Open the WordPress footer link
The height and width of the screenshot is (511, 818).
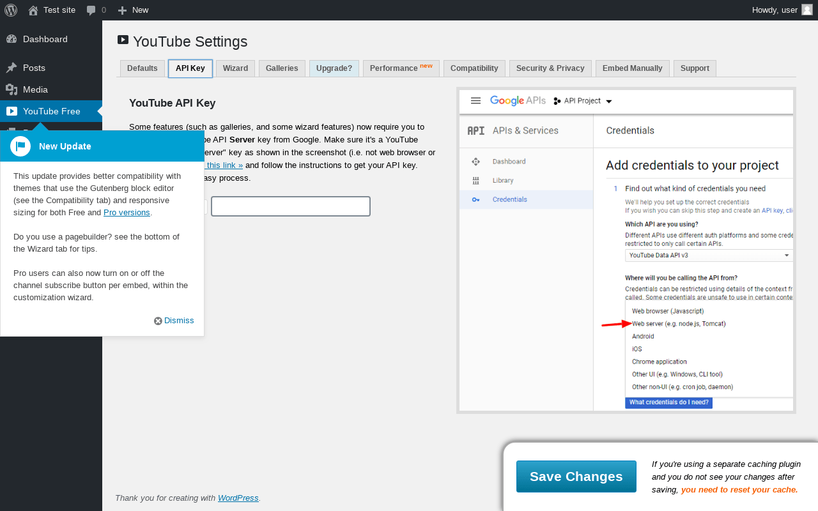[238, 498]
